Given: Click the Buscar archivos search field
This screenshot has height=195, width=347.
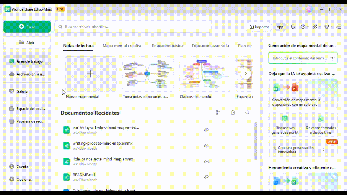Looking at the screenshot, I should click(133, 27).
